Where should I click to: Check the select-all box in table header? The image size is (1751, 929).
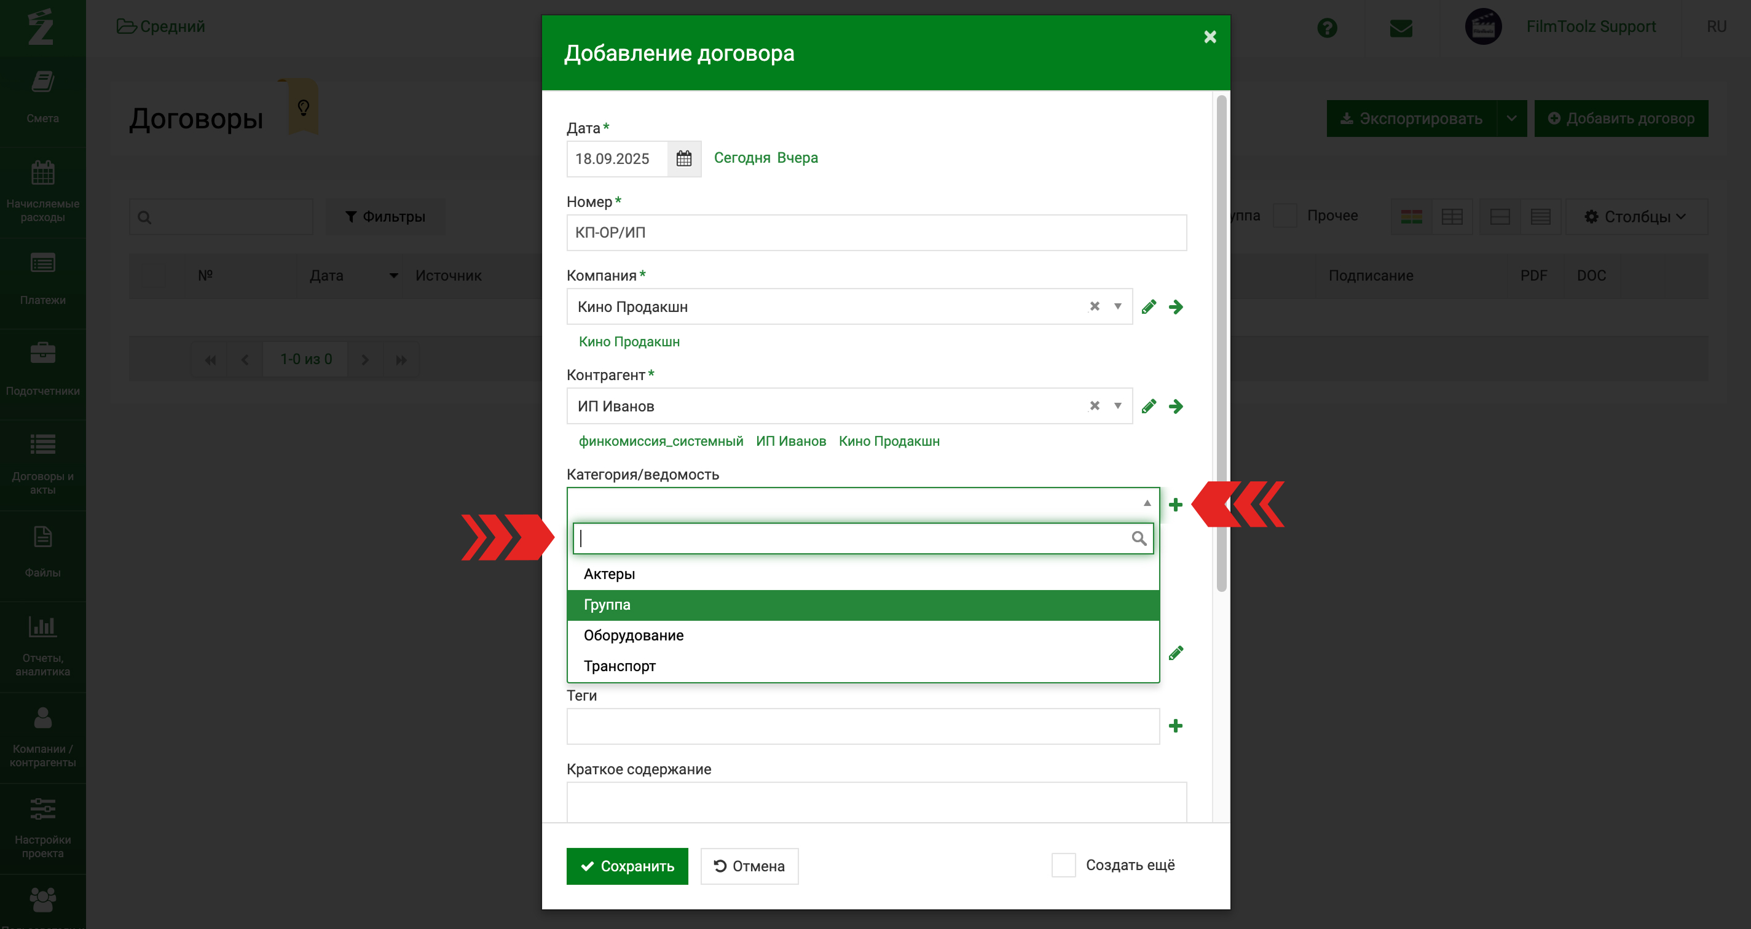(x=154, y=276)
